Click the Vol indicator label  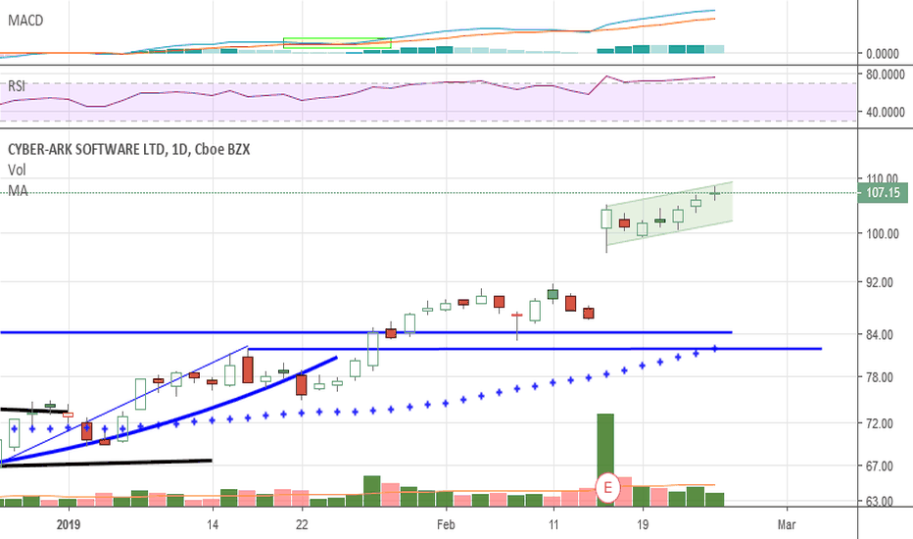[x=17, y=171]
